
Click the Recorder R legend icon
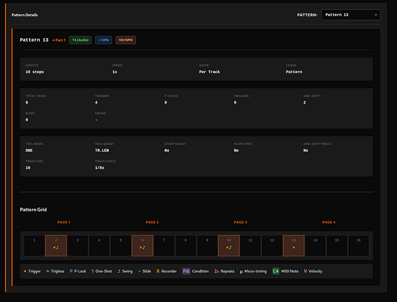click(x=157, y=271)
